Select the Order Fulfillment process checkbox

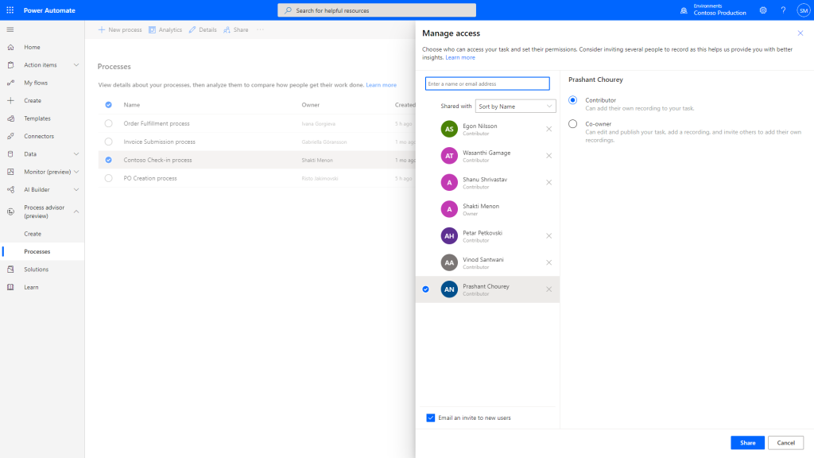tap(108, 122)
